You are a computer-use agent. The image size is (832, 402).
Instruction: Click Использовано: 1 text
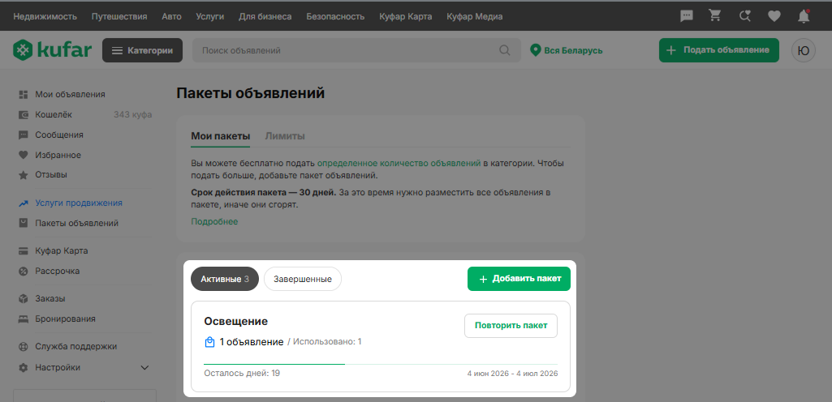[327, 342]
